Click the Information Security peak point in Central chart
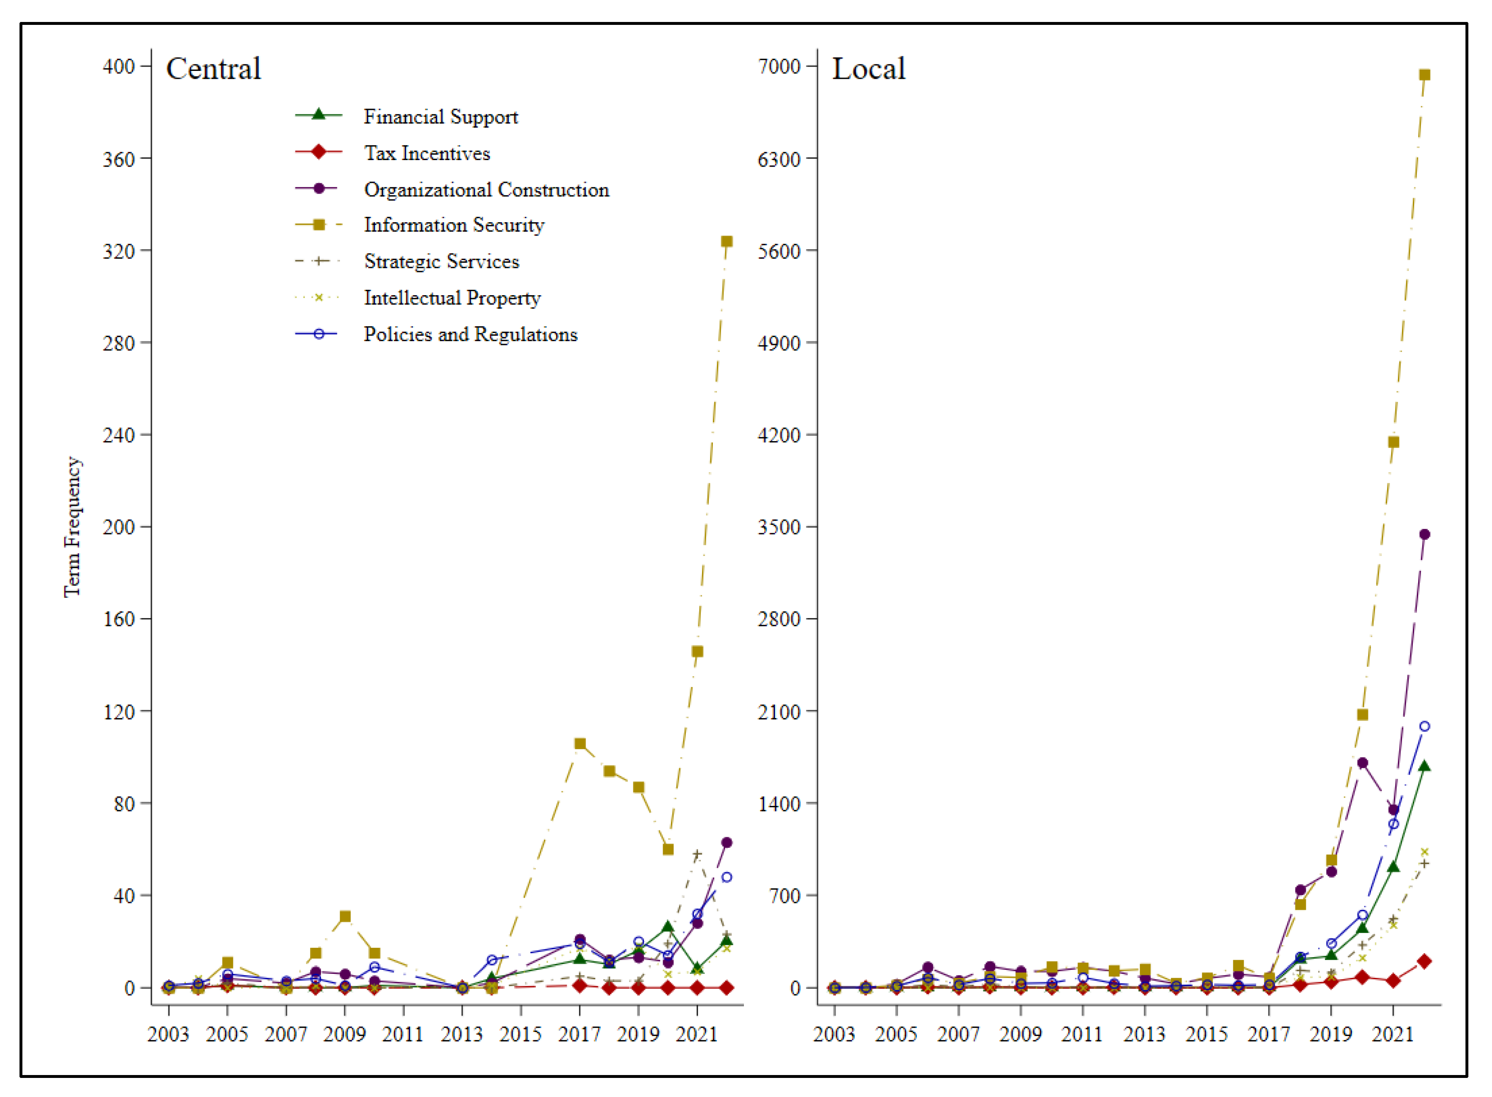 727,241
